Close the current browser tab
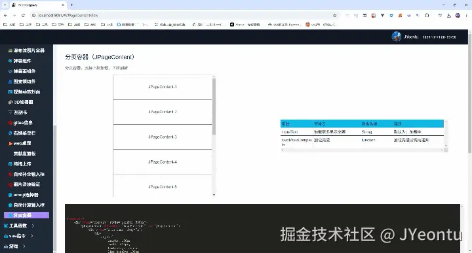Screen dimensions: 472x253 63,5
